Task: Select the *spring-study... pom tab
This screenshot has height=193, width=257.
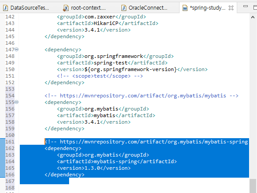Action: click(x=208, y=8)
